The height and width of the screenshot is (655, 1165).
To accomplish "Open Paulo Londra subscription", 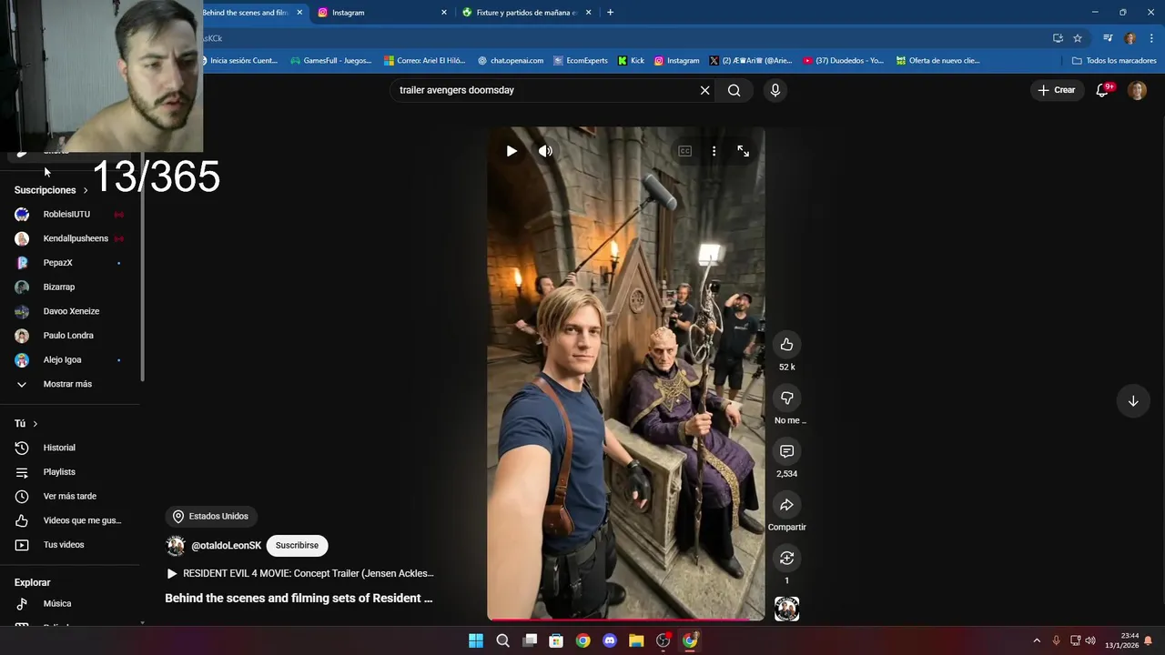I will point(70,336).
